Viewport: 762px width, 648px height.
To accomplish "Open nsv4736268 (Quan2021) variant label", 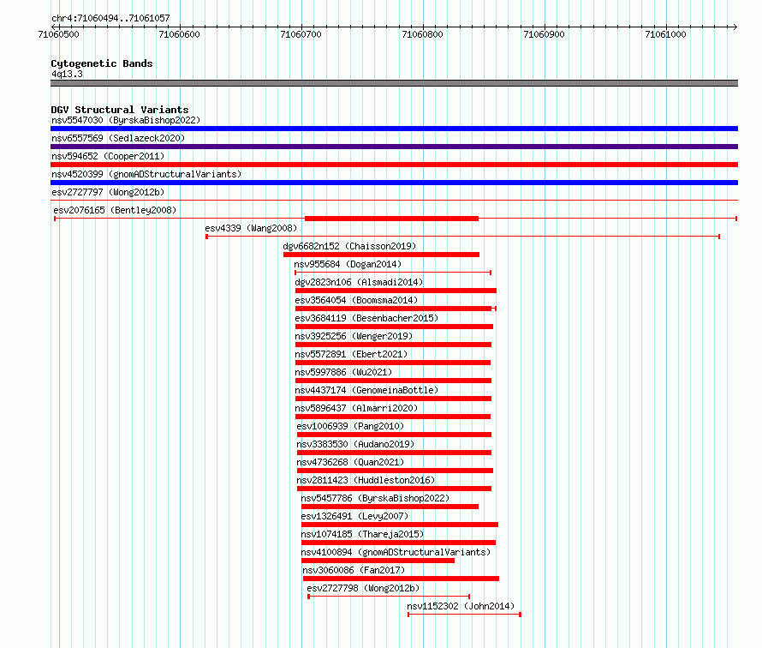I will point(350,462).
